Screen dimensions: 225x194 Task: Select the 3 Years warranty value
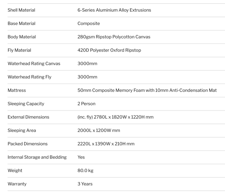(x=85, y=184)
